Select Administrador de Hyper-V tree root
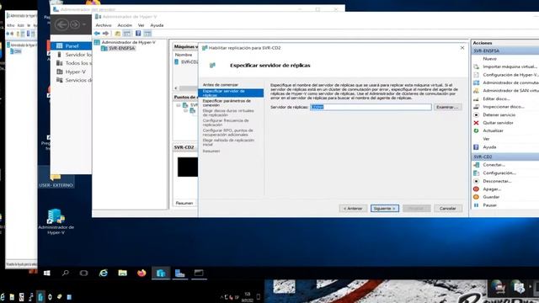 point(128,42)
